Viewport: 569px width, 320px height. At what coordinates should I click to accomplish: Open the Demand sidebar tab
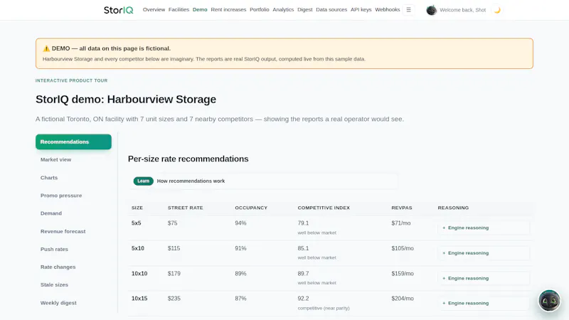pyautogui.click(x=73, y=213)
